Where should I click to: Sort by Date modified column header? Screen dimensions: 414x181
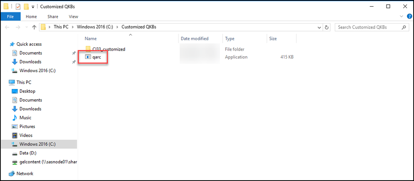[x=195, y=39]
